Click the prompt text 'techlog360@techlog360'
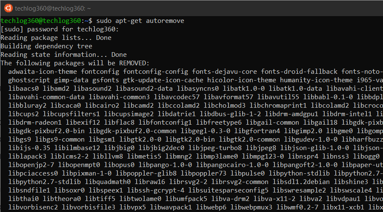Screen dimensions: 383x212 pyautogui.click(x=41, y=21)
